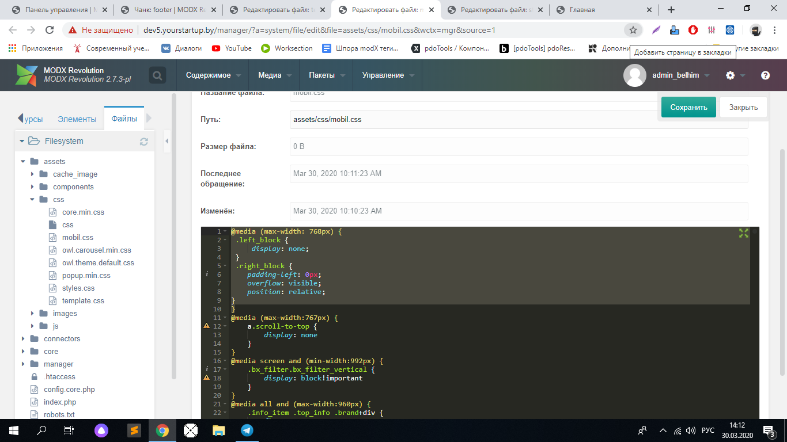
Task: Refresh the Filesystem tree
Action: [x=144, y=142]
